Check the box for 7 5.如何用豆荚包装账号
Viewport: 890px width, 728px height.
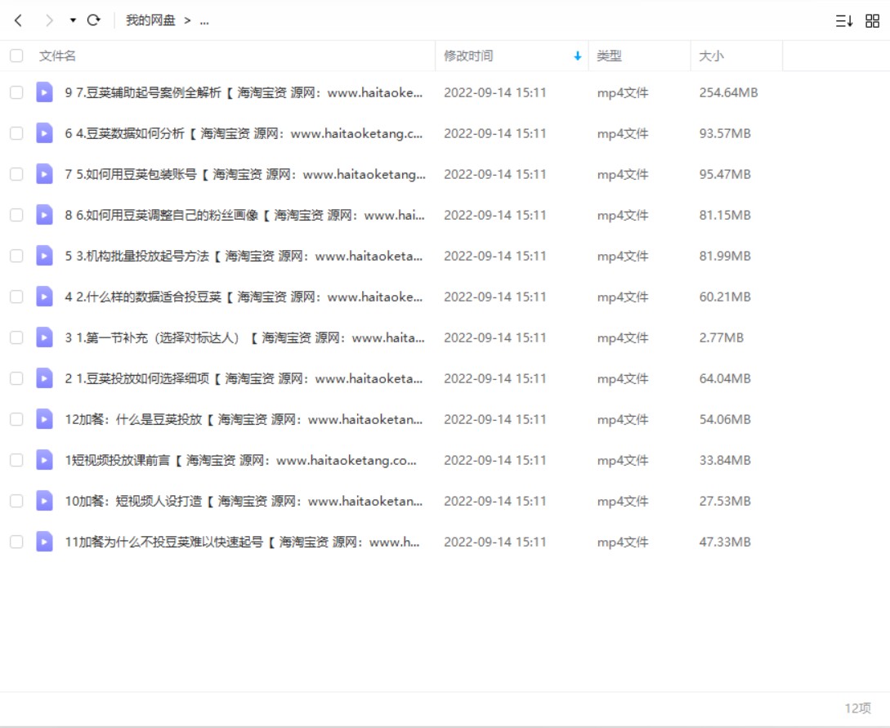coord(16,174)
